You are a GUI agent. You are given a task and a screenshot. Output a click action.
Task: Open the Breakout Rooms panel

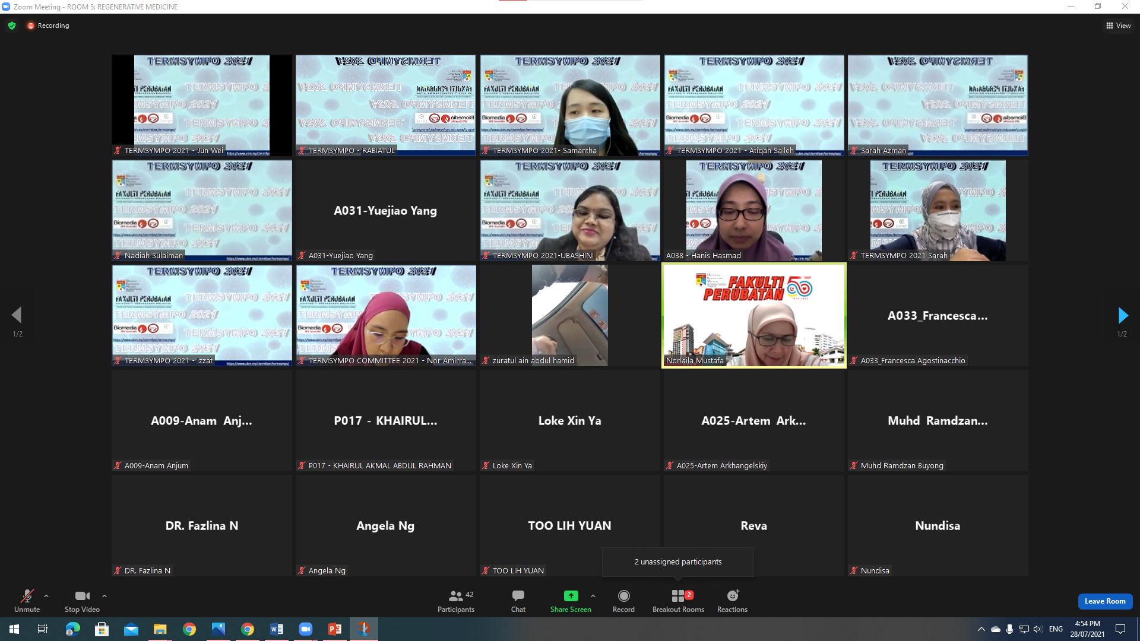(x=678, y=601)
